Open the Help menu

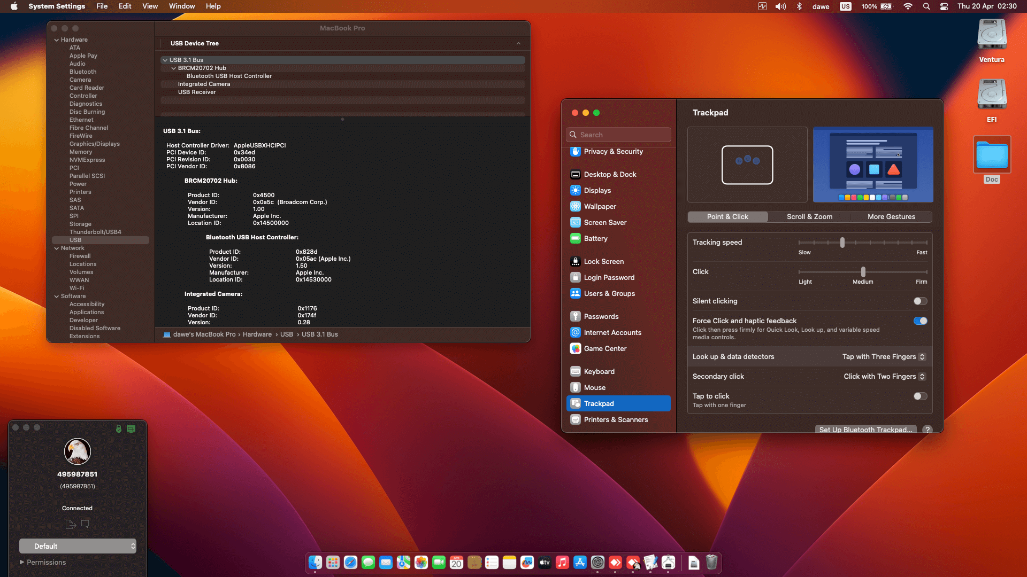[213, 6]
